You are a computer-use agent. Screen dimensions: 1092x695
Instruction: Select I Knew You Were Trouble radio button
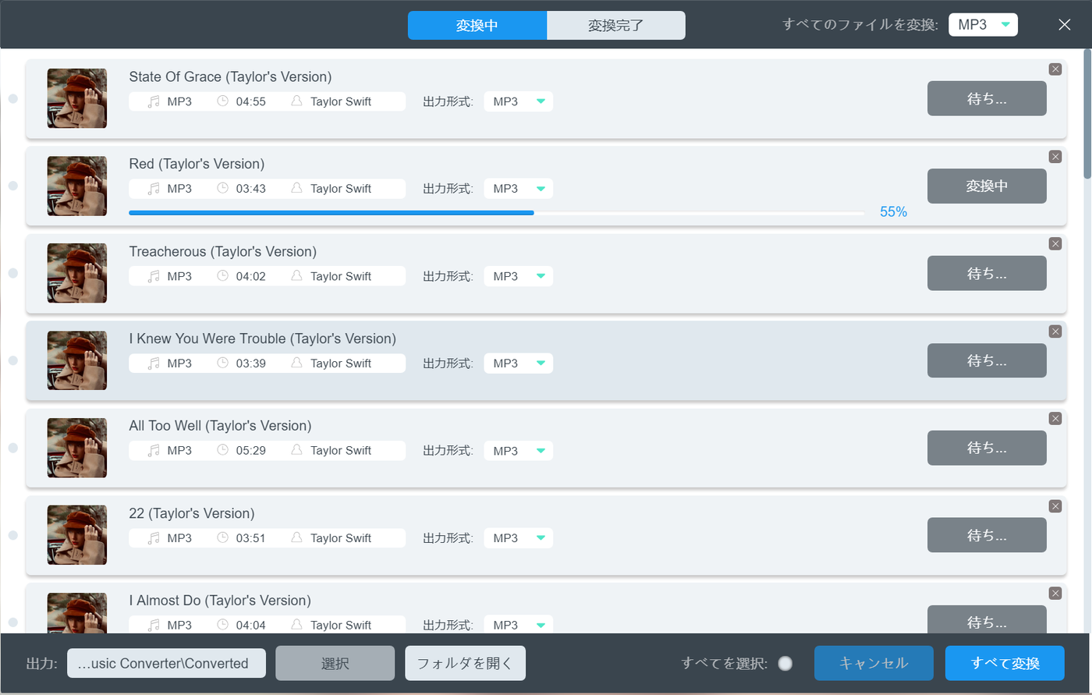point(13,361)
